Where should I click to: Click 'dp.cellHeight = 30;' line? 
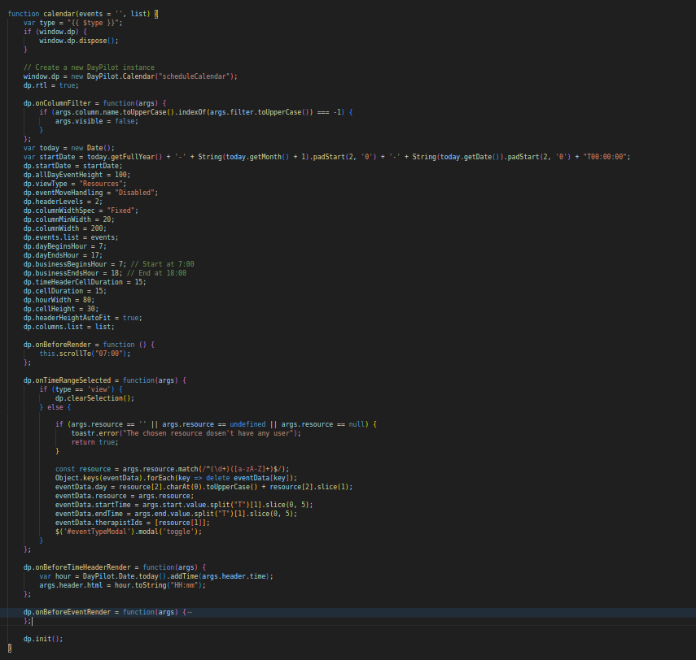61,309
